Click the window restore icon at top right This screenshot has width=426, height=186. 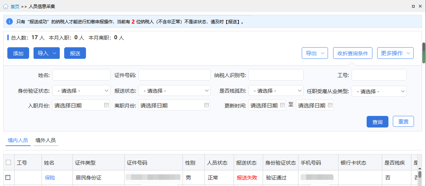point(413,6)
